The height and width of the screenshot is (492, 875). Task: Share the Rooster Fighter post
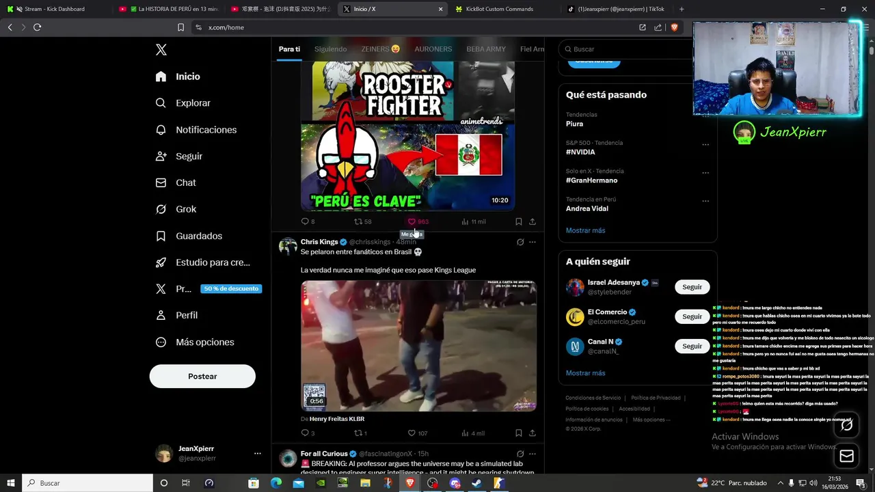tap(533, 221)
